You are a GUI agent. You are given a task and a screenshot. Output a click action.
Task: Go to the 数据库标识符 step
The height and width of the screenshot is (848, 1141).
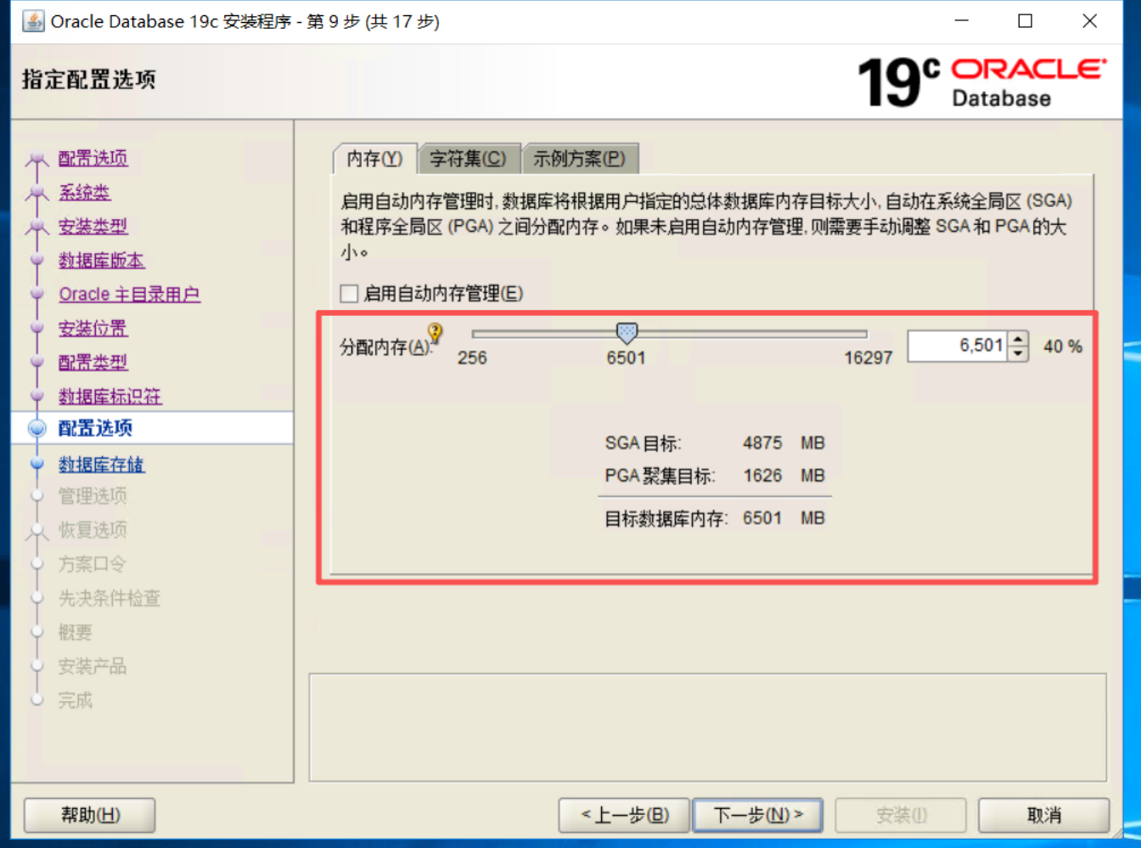pyautogui.click(x=110, y=396)
